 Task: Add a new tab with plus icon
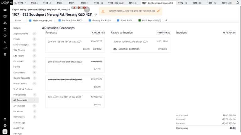click(166, 20)
